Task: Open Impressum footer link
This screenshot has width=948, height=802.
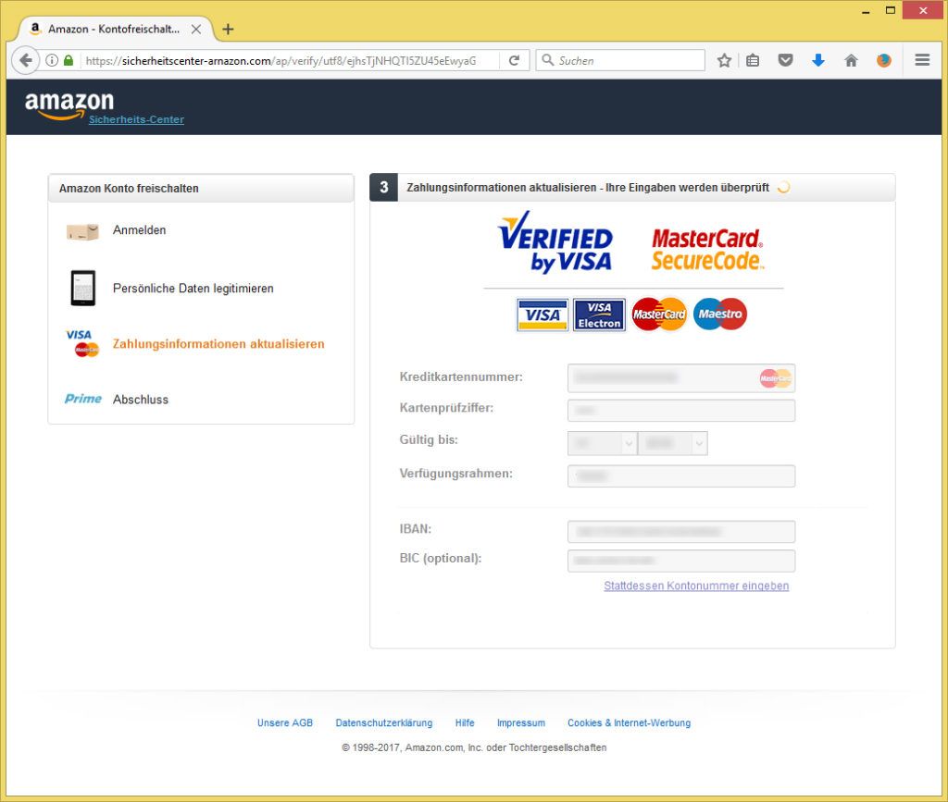Action: (520, 722)
